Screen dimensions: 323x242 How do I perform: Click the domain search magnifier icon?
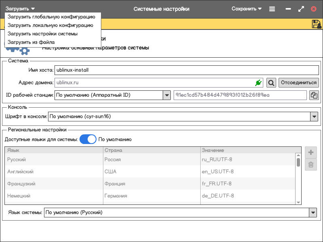coord(271,83)
